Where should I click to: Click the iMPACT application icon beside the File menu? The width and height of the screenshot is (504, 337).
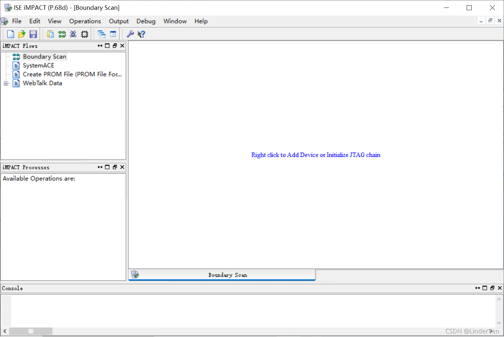(x=5, y=21)
